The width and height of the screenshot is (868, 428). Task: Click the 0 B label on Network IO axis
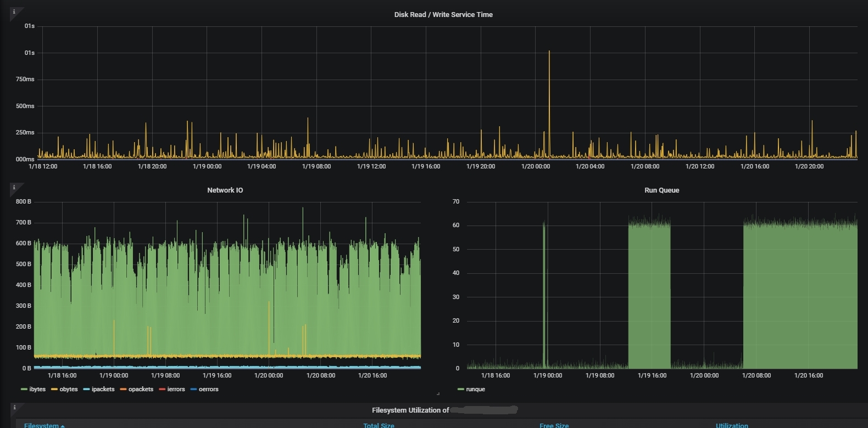26,368
